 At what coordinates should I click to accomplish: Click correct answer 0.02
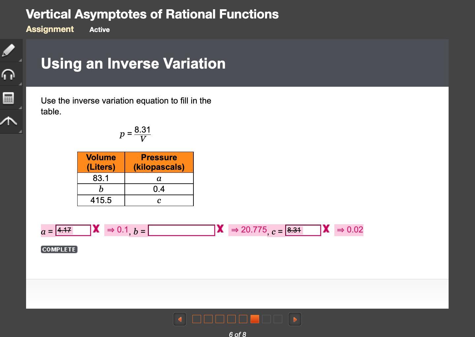(x=355, y=230)
